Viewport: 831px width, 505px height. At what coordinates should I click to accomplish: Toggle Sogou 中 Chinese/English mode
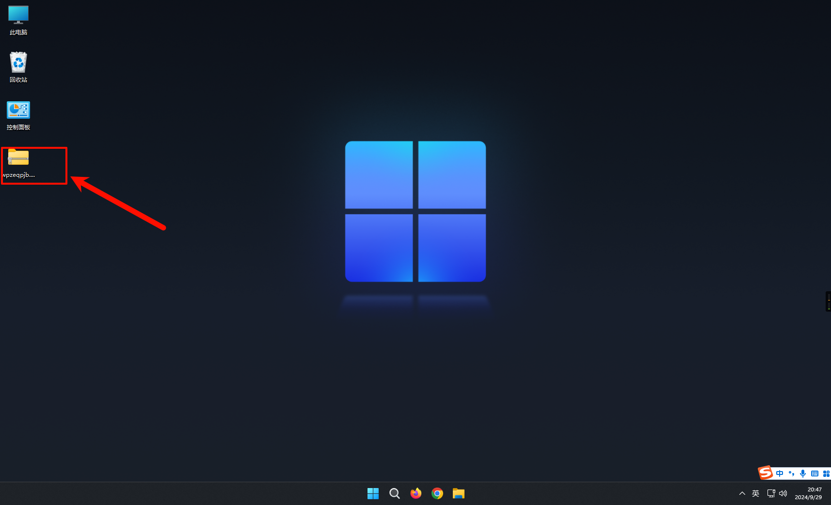tap(780, 473)
